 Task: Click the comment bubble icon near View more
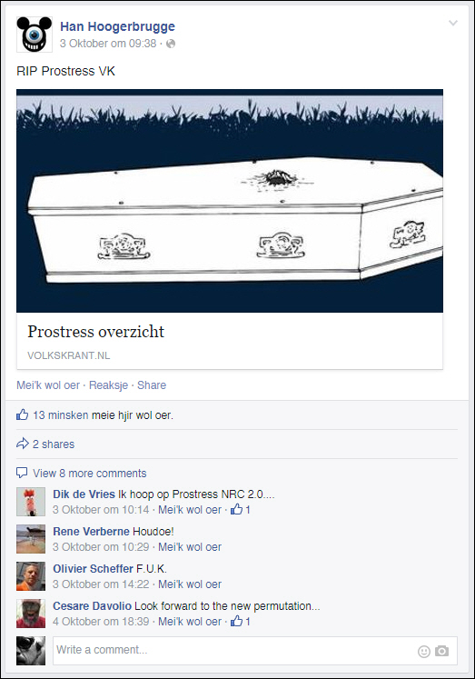coord(22,473)
